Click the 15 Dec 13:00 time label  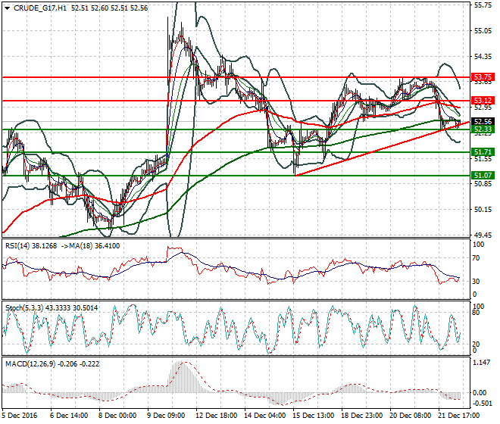tap(314, 416)
